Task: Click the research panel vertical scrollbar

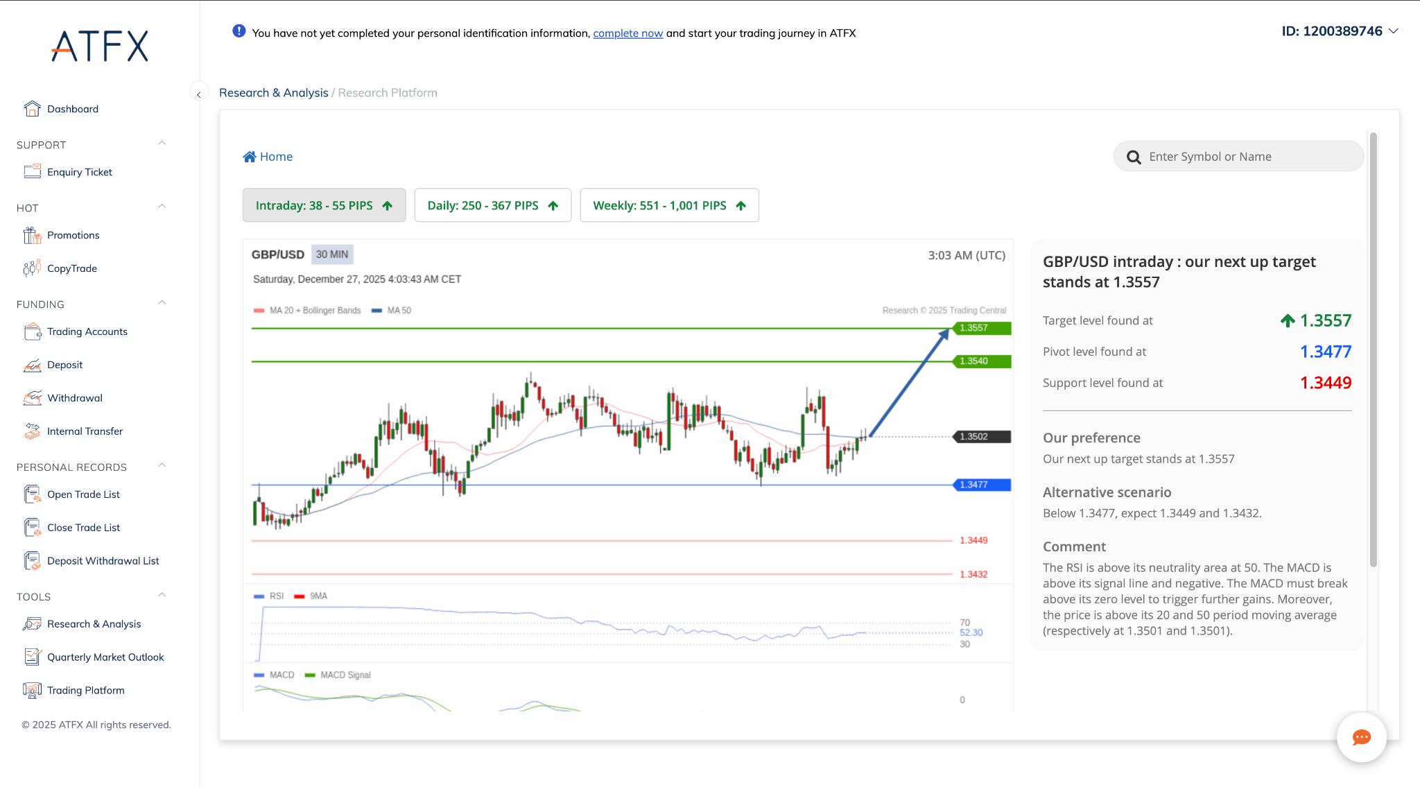Action: 1373,349
